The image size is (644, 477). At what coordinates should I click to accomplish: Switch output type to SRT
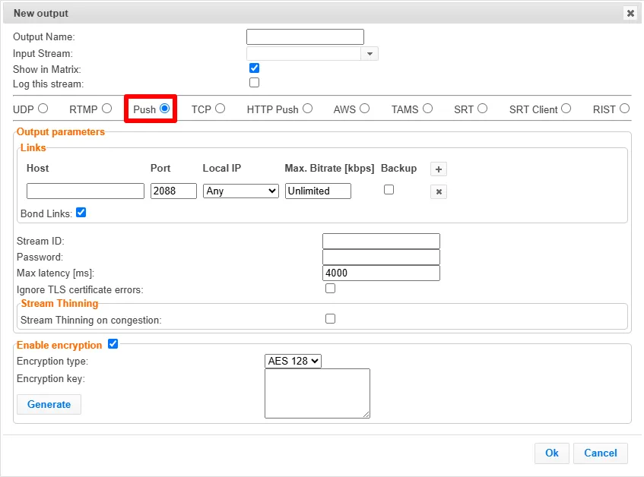coord(483,109)
